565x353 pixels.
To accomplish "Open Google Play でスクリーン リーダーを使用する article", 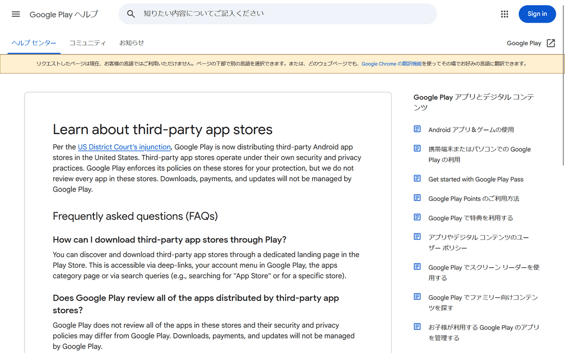I will pos(484,273).
